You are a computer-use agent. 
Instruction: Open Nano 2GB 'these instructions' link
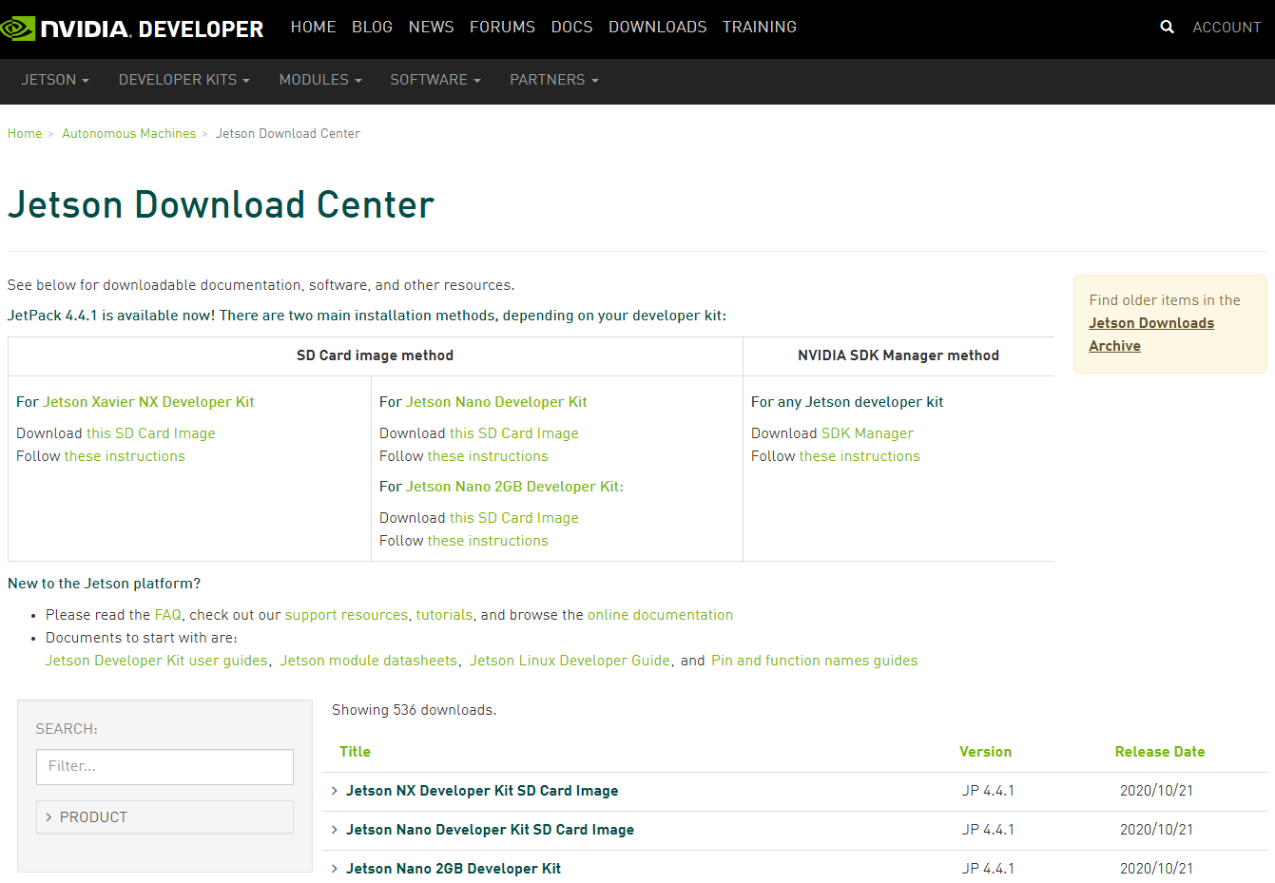488,541
